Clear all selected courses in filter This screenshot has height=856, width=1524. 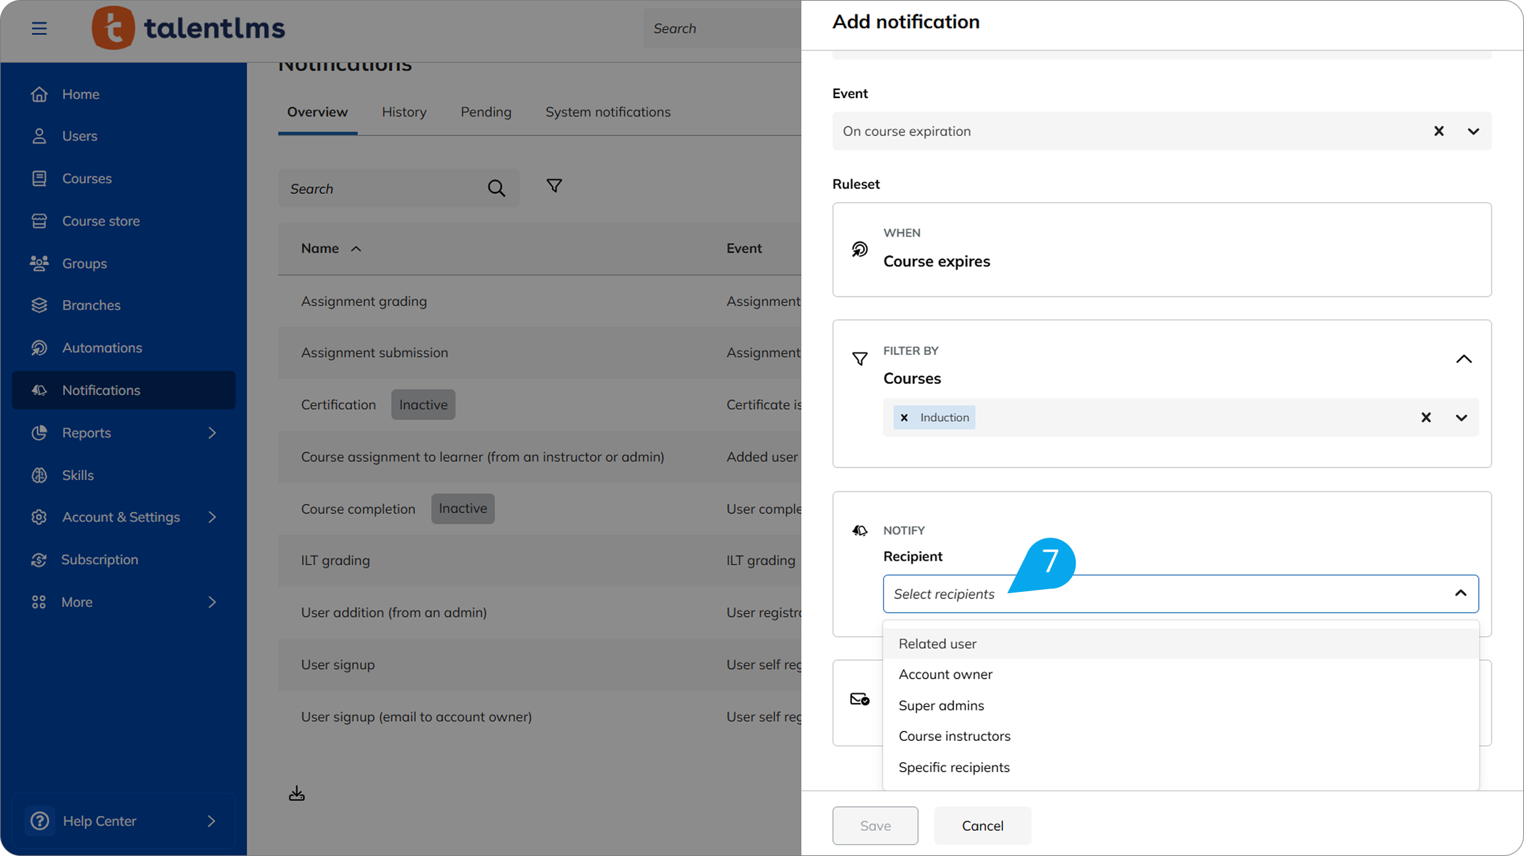[1426, 418]
